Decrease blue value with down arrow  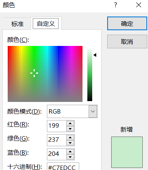tap(70, 157)
